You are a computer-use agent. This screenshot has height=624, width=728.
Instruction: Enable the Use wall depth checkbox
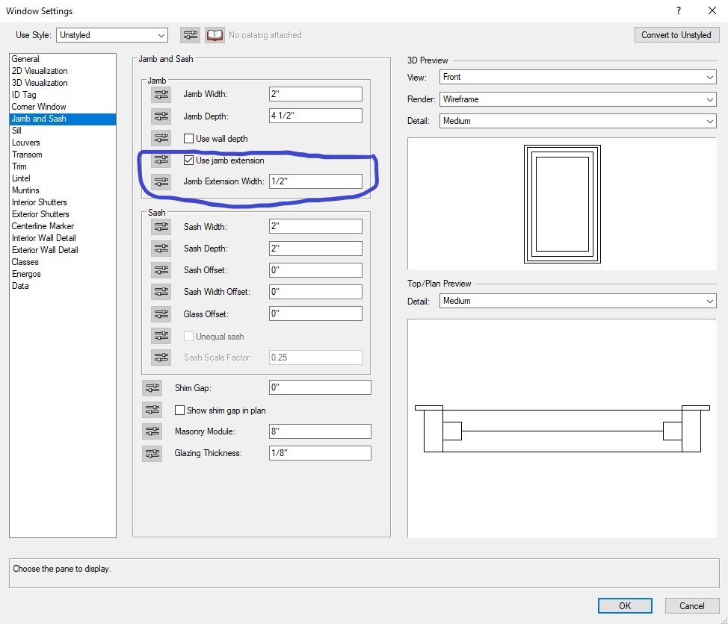(x=189, y=139)
